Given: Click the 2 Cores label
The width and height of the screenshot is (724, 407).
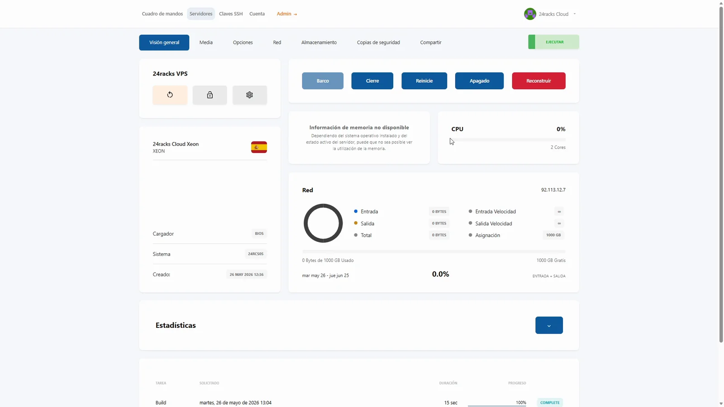Looking at the screenshot, I should (x=558, y=147).
